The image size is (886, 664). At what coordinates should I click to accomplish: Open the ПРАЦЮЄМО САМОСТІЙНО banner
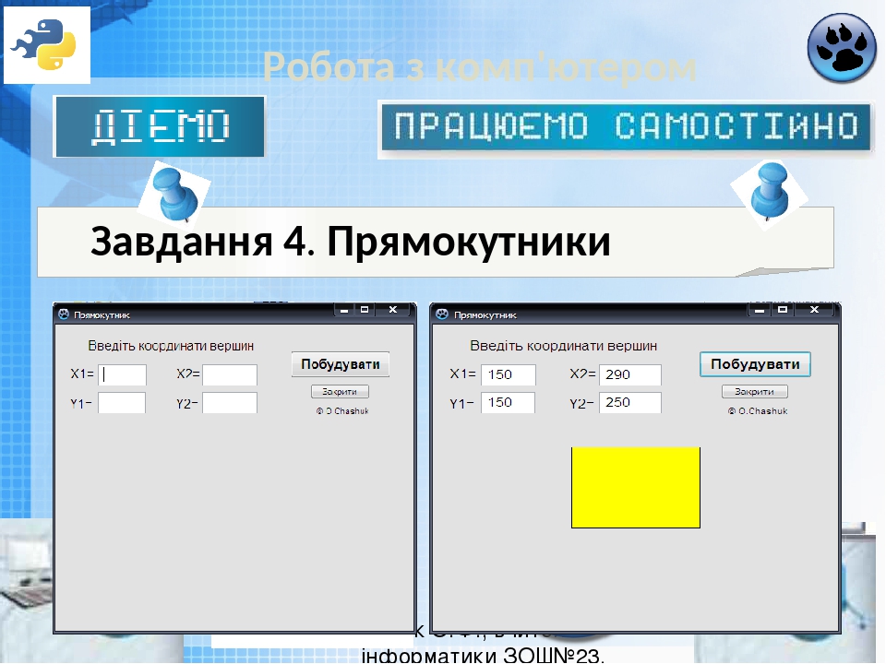[625, 128]
